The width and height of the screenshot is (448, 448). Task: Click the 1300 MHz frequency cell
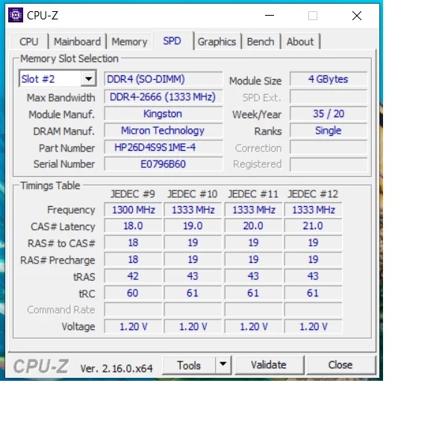pyautogui.click(x=133, y=210)
